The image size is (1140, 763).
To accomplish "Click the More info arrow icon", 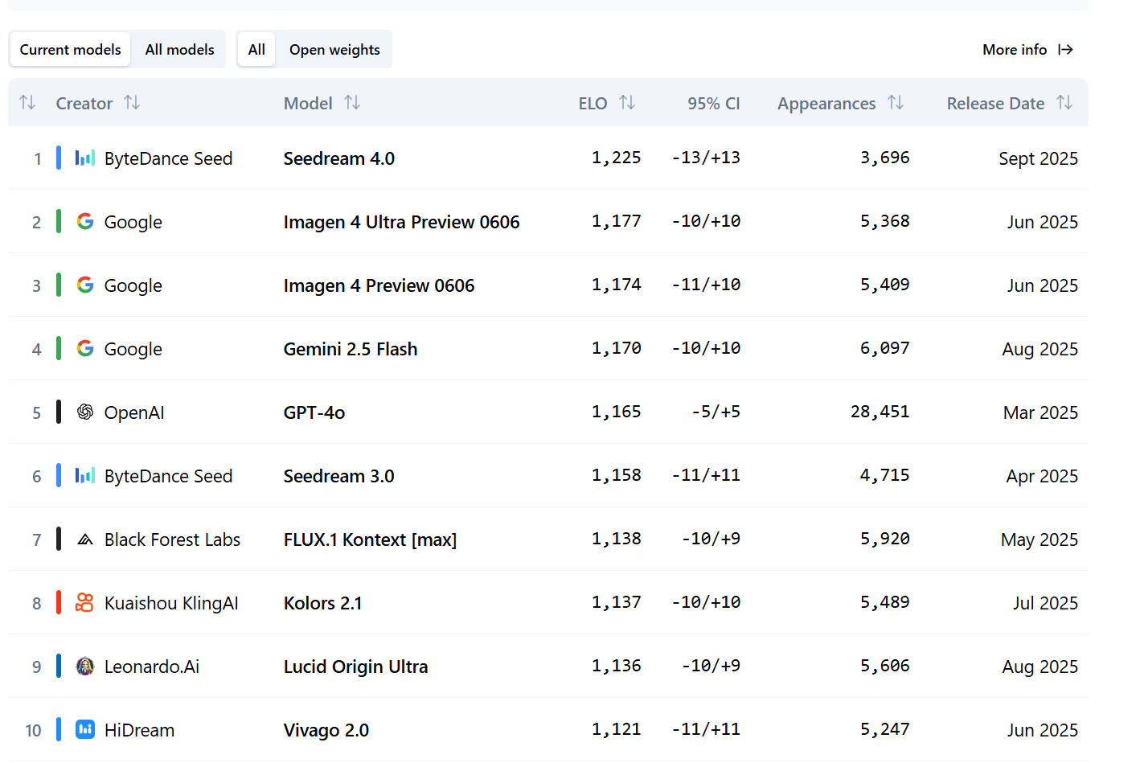I will (x=1065, y=50).
